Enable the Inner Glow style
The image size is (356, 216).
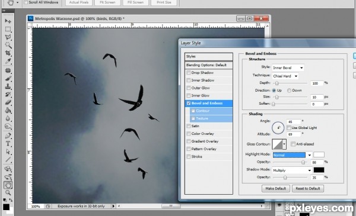(189, 95)
